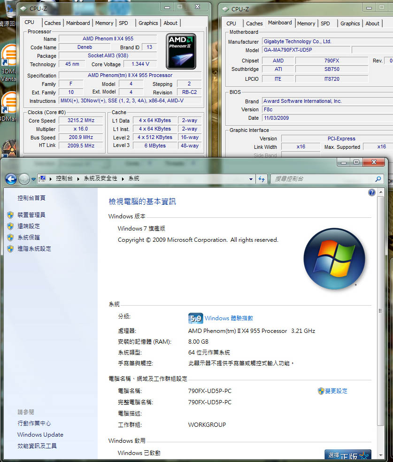Open address bar history dropdown arrow
The width and height of the screenshot is (393, 462).
[251, 179]
